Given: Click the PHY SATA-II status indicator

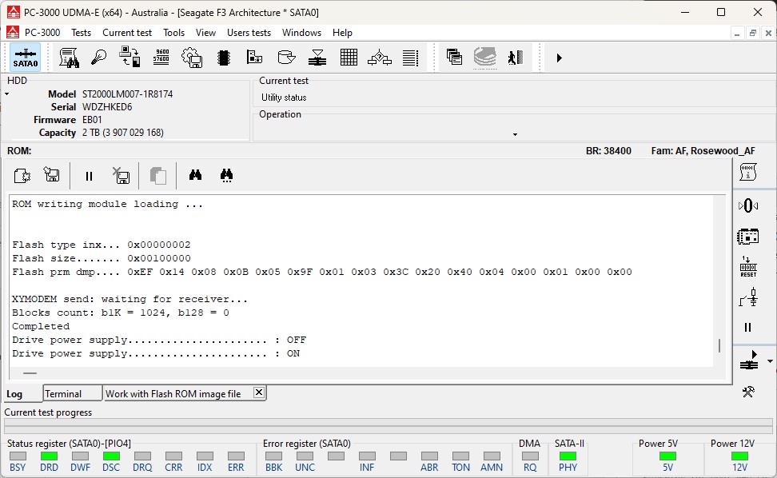Looking at the screenshot, I should point(568,456).
